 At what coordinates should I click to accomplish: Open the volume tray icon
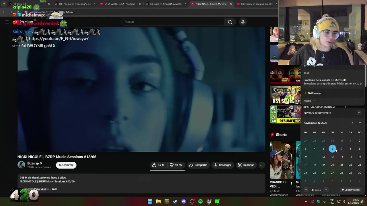pos(344,201)
